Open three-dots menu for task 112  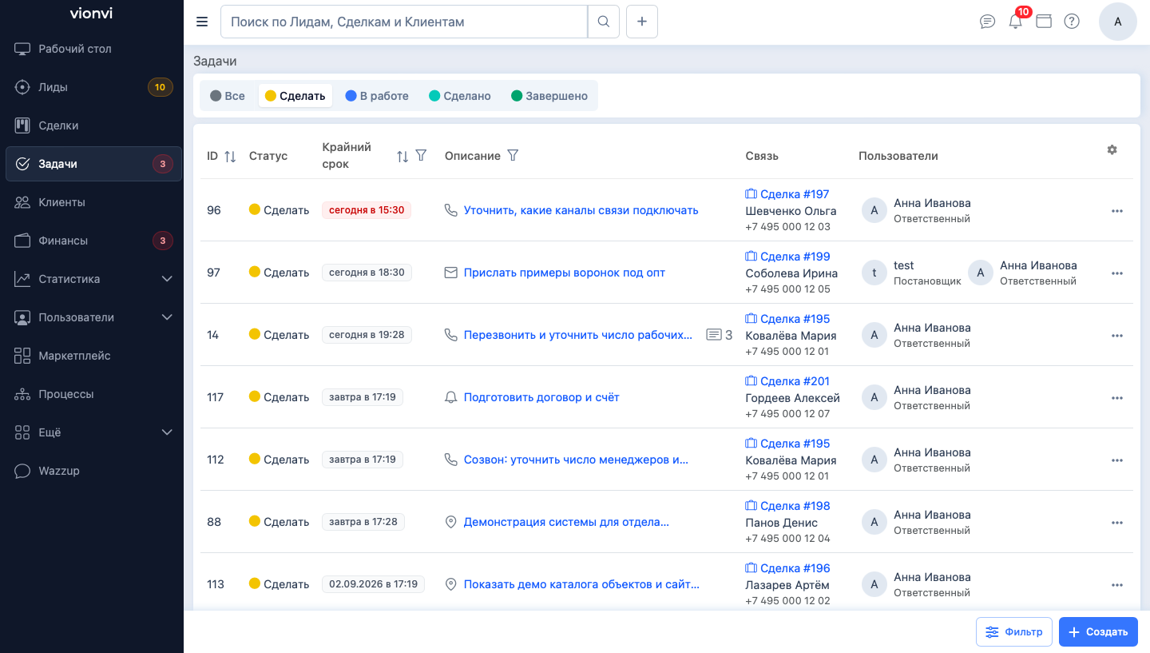coord(1117,460)
